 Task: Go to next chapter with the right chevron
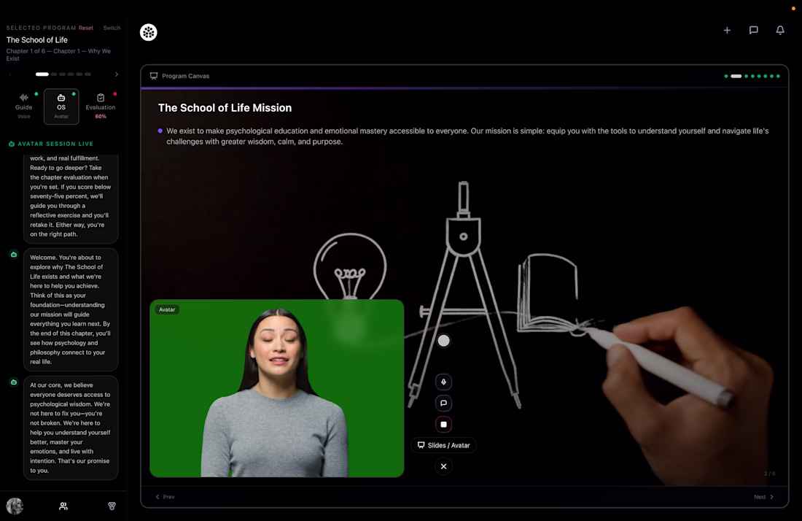click(x=117, y=74)
